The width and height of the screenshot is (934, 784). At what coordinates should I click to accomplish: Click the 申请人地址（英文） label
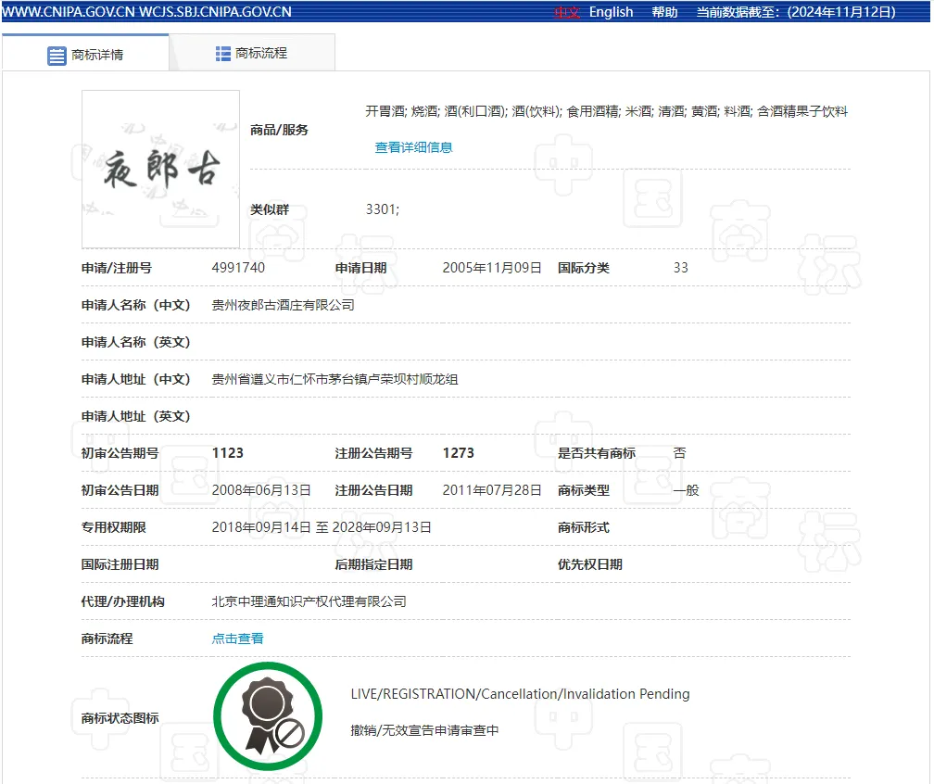[136, 416]
